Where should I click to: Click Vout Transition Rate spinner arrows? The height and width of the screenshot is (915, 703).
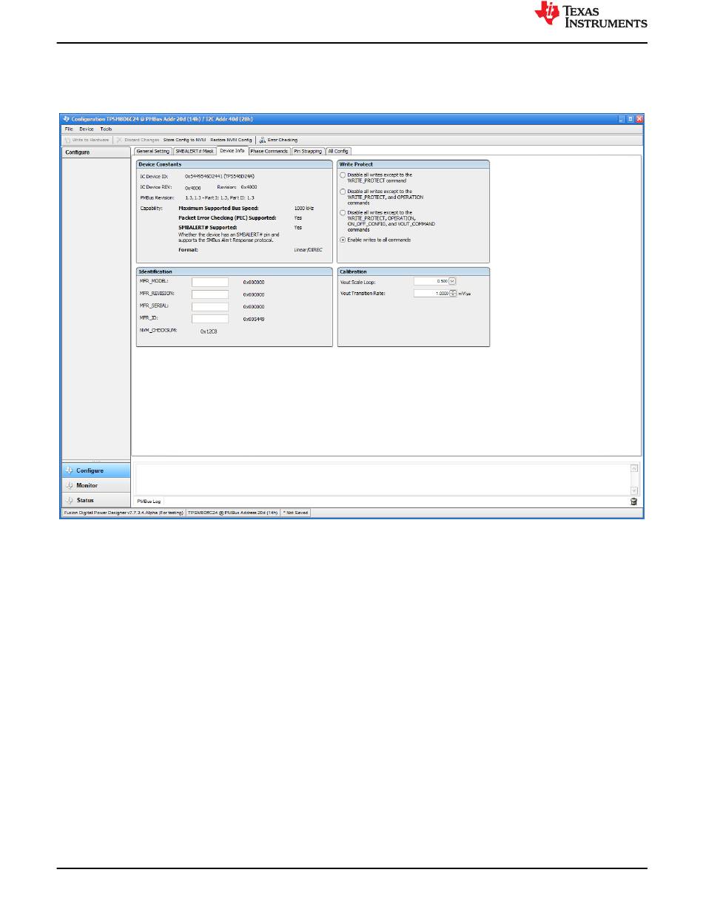(453, 293)
